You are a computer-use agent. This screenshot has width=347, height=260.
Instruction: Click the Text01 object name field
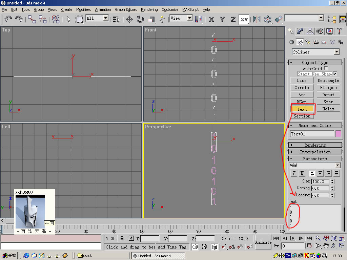pos(312,134)
